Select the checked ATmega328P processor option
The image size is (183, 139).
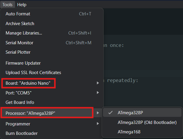[130, 113]
